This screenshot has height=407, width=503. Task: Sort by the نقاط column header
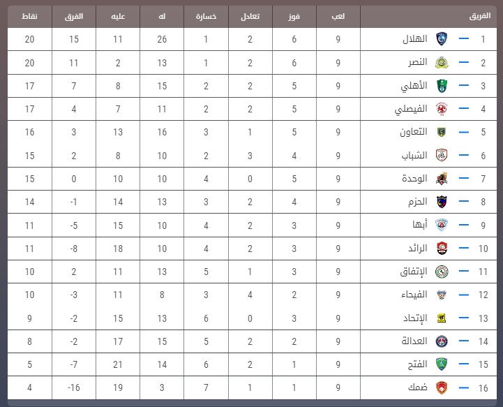tap(29, 16)
